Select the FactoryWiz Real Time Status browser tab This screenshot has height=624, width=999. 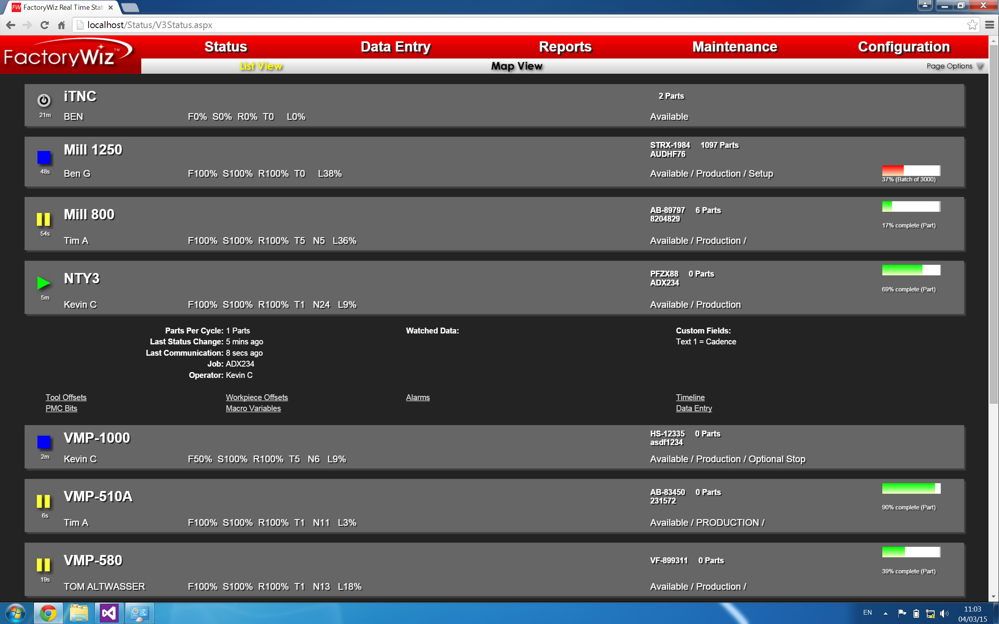click(62, 7)
